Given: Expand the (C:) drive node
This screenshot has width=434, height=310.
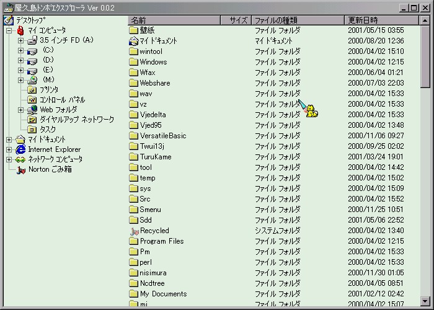Looking at the screenshot, I should click(x=20, y=50).
